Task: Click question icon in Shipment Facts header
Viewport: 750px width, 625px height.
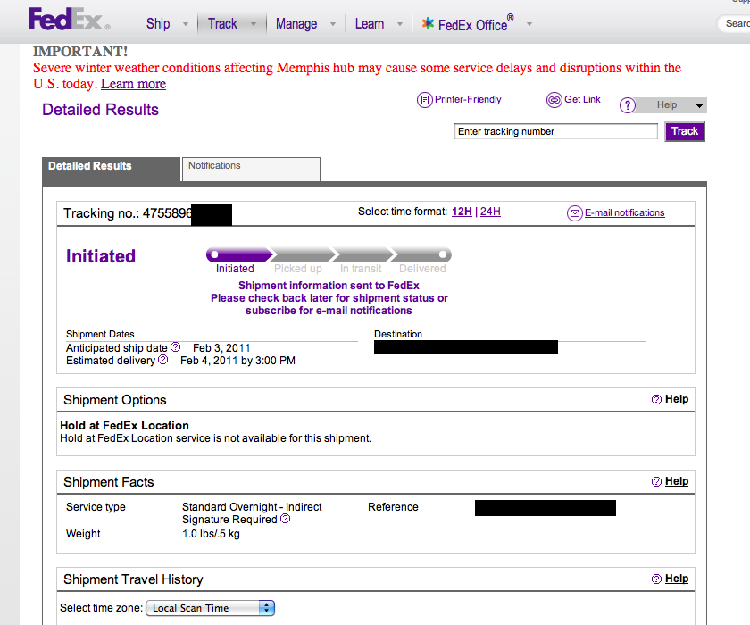Action: (657, 481)
